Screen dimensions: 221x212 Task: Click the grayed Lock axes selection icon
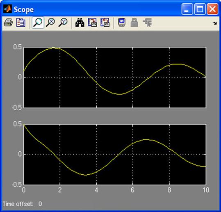pyautogui.click(x=134, y=23)
